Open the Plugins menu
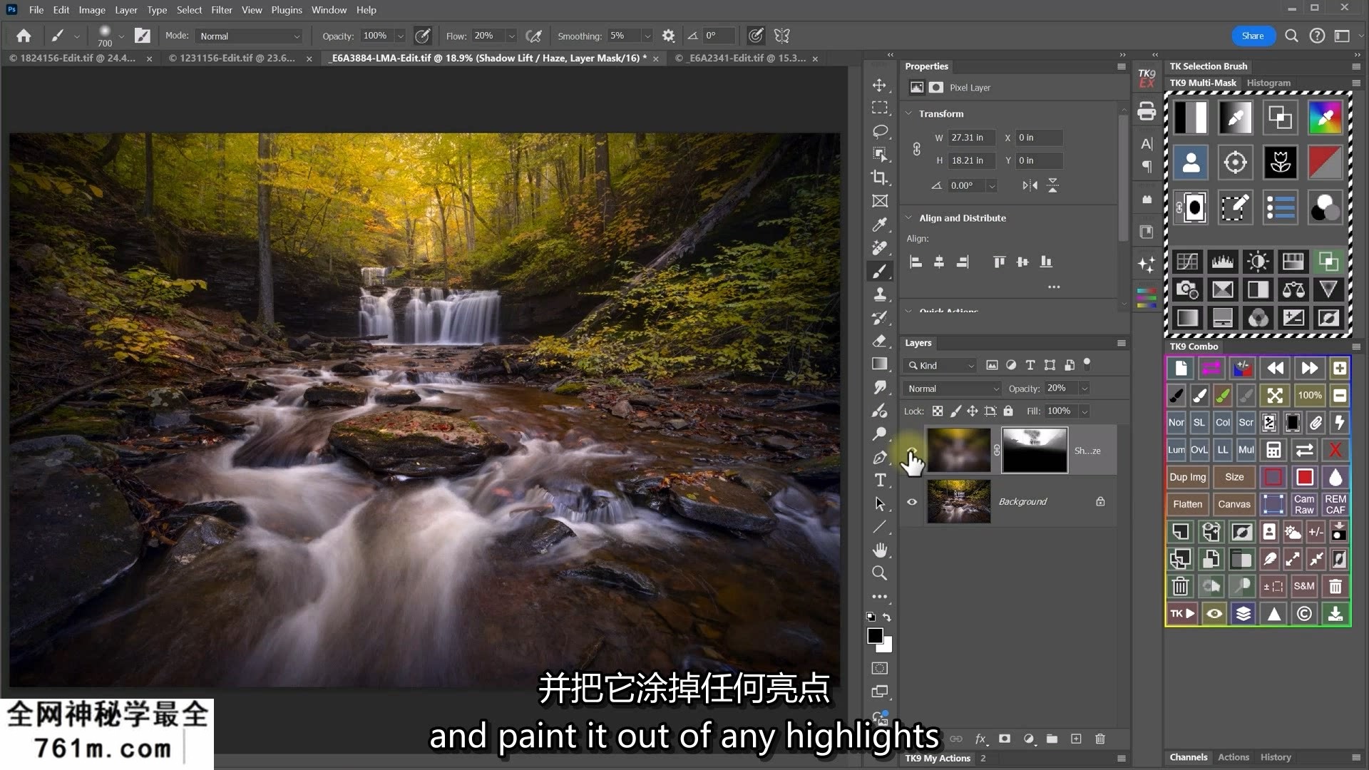This screenshot has width=1369, height=770. 287,10
